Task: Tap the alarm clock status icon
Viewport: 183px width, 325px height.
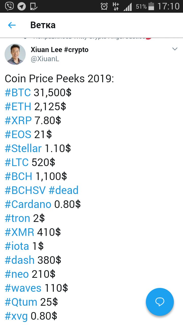Action: point(104,6)
